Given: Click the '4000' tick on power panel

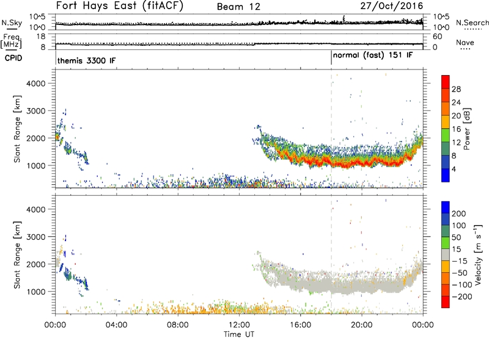Looking at the screenshot, I should (35, 84).
